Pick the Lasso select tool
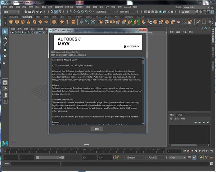 (x=5, y=38)
